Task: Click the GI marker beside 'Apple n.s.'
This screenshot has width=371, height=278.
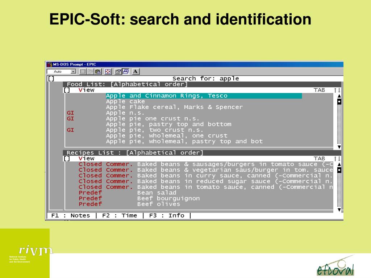Action: click(x=70, y=113)
